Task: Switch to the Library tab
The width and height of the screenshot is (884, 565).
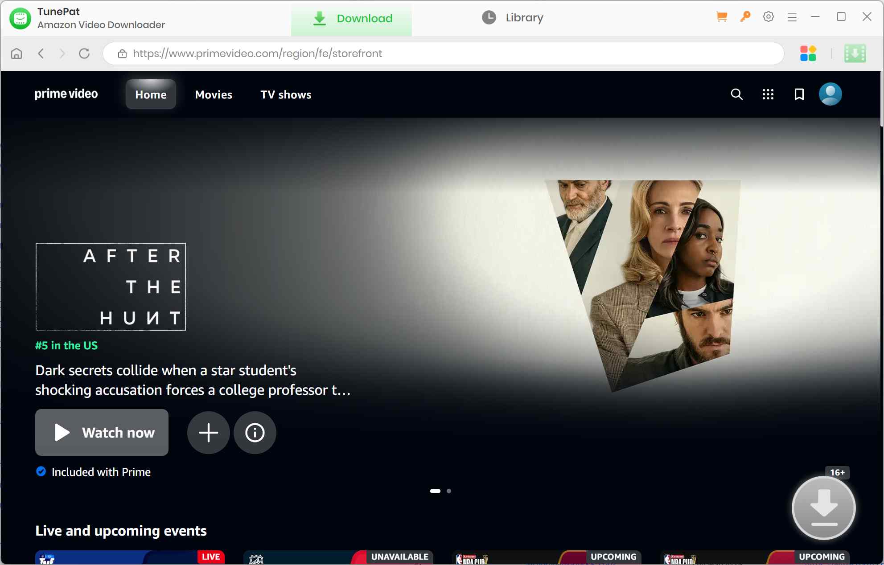Action: click(x=512, y=18)
